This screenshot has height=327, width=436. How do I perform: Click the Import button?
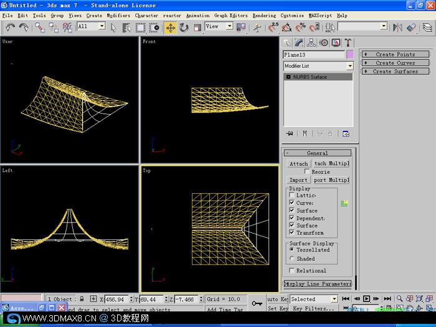[x=298, y=180]
